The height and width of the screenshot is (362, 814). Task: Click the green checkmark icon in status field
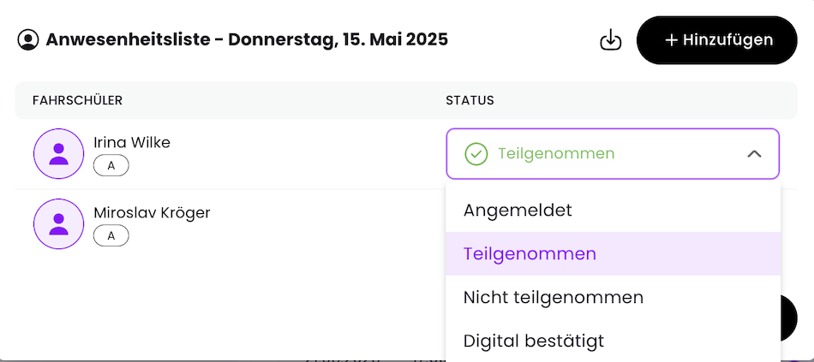476,153
